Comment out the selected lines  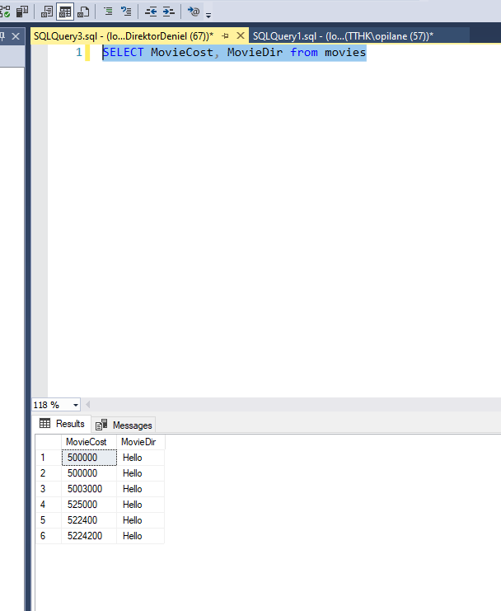pyautogui.click(x=108, y=12)
